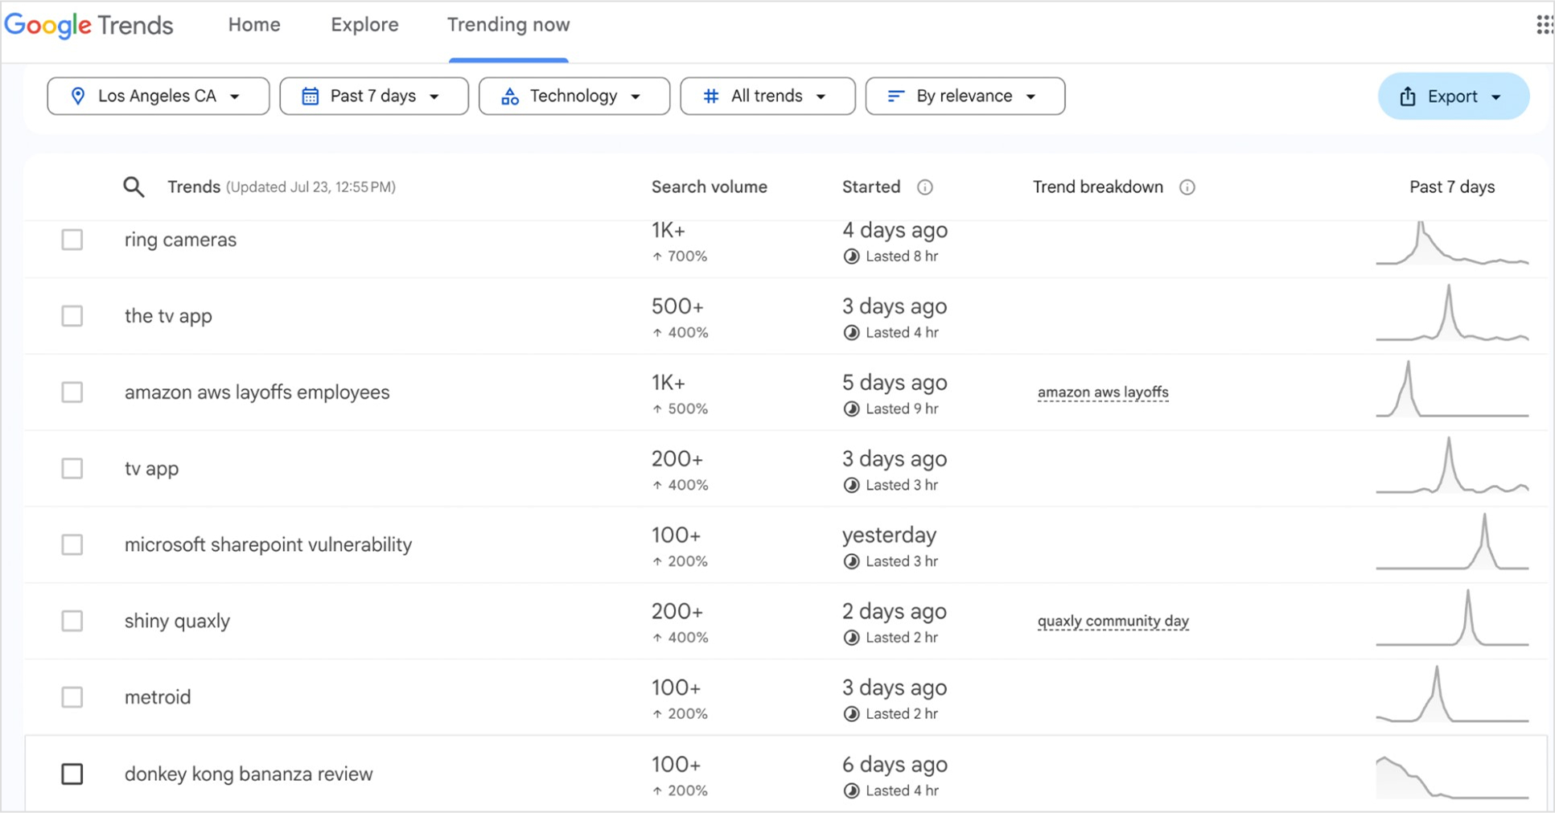
Task: Switch to the Explore tab
Action: [364, 25]
